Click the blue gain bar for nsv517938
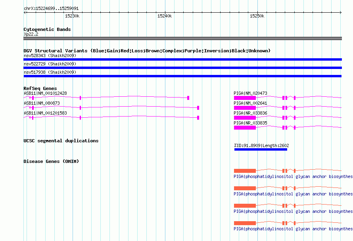This screenshot has width=353, height=241. tap(182, 76)
